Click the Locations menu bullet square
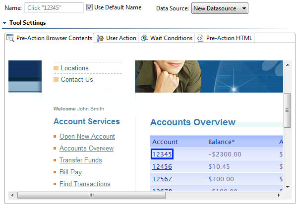296x204 pixels. pyautogui.click(x=56, y=68)
